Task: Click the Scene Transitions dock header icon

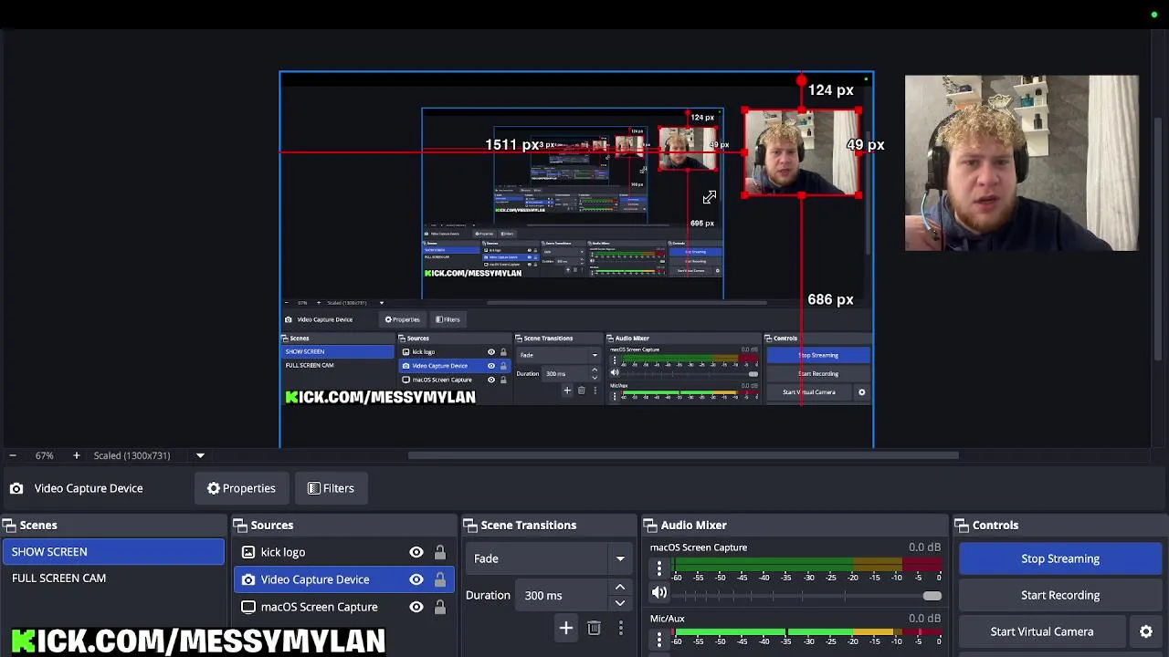Action: click(471, 525)
